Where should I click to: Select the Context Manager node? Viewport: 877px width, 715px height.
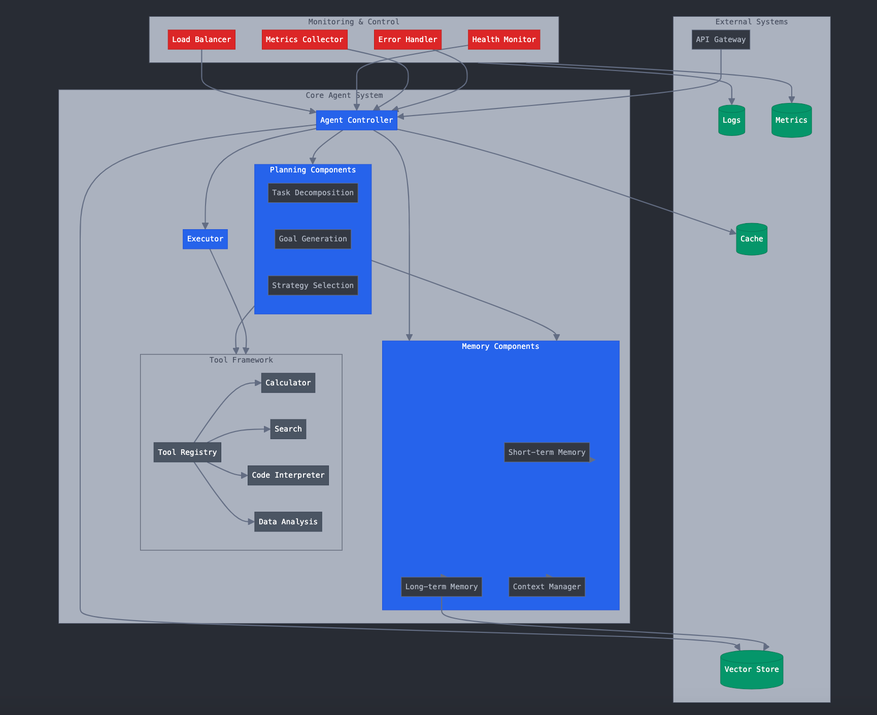547,587
